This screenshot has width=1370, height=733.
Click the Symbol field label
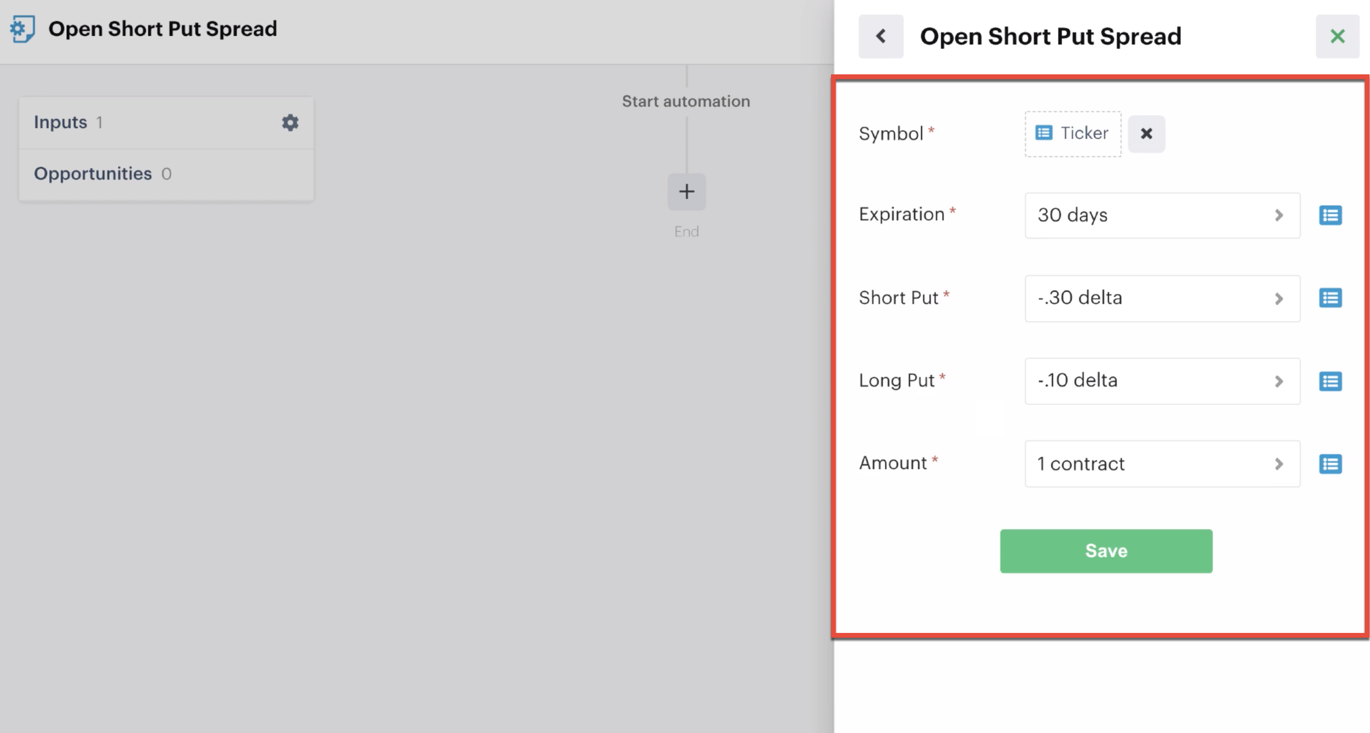point(891,134)
